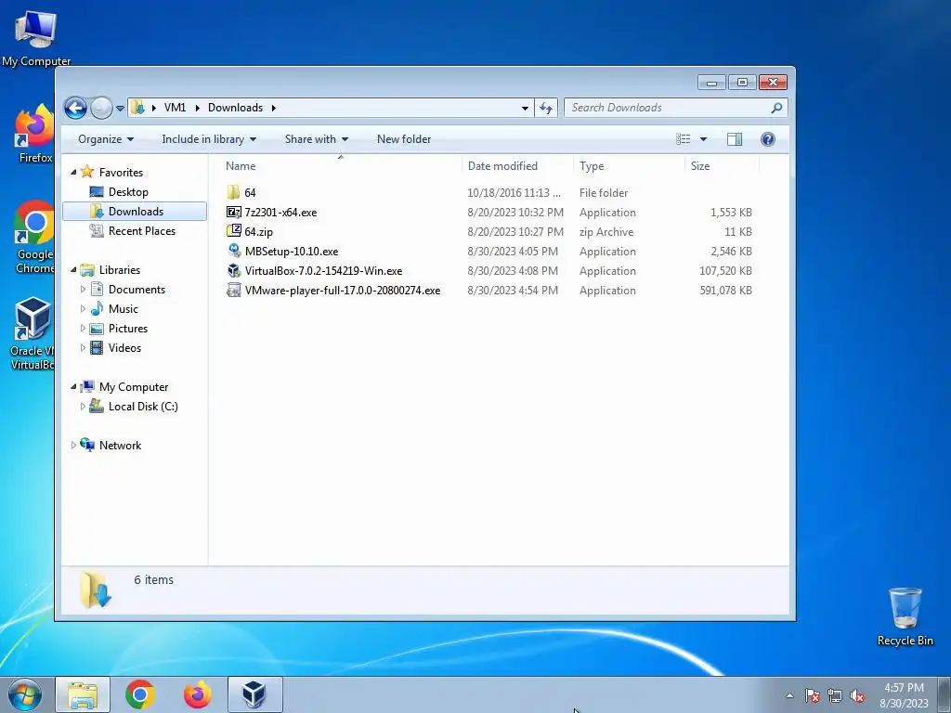Open Desktop in Favorites
The image size is (951, 713).
[x=128, y=192]
